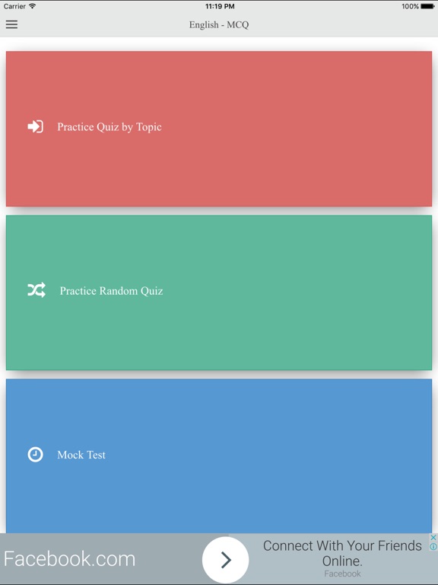Screen dimensions: 438x585
Task: Tap the English - MCQ title
Action: click(219, 24)
